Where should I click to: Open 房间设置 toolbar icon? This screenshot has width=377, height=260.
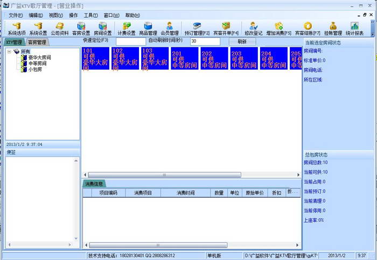[103, 29]
